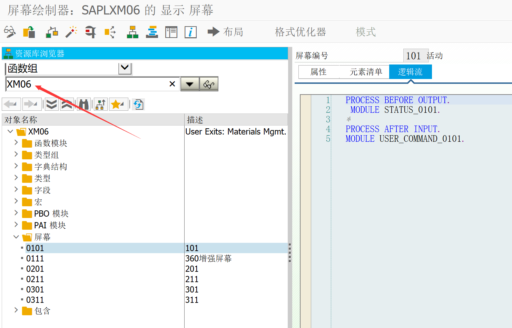Select screen 0211 in the tree
Viewport: 512px width, 328px height.
[x=35, y=279]
